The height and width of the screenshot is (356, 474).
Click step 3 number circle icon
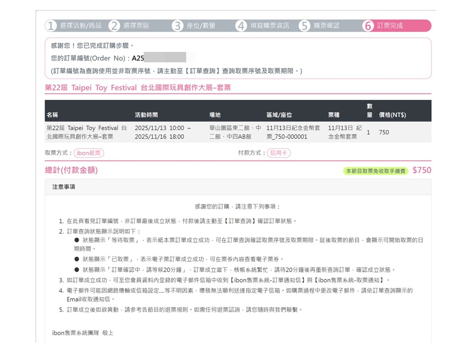pos(178,26)
